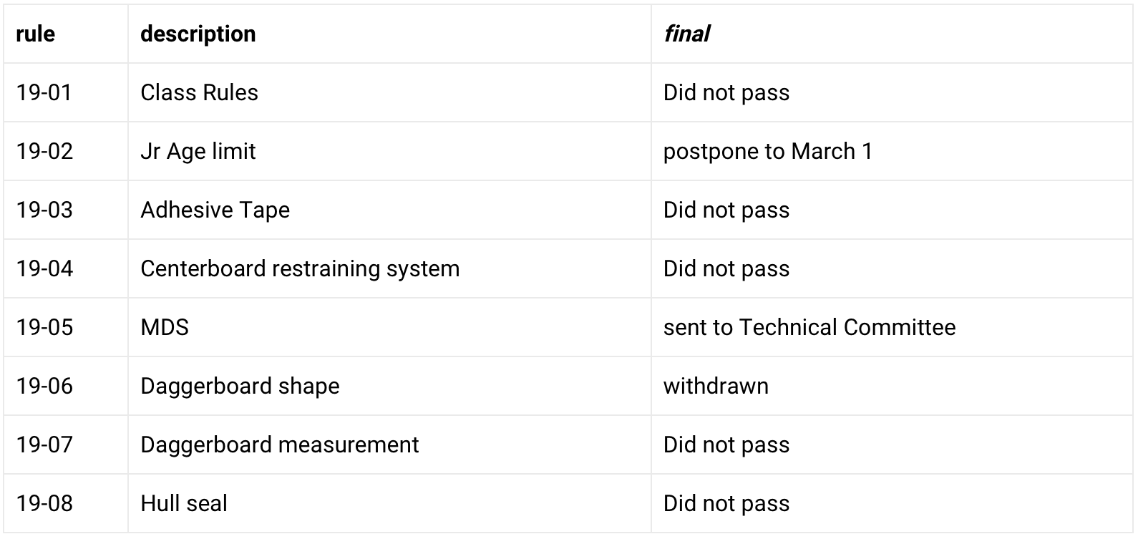Viewport: 1138px width, 534px height.
Task: Select the 'Daggerboard shape' cell
Action: (x=389, y=386)
